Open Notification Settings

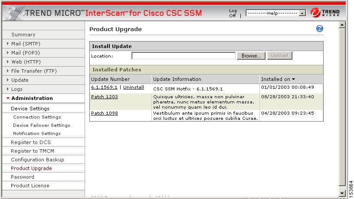pyautogui.click(x=37, y=134)
